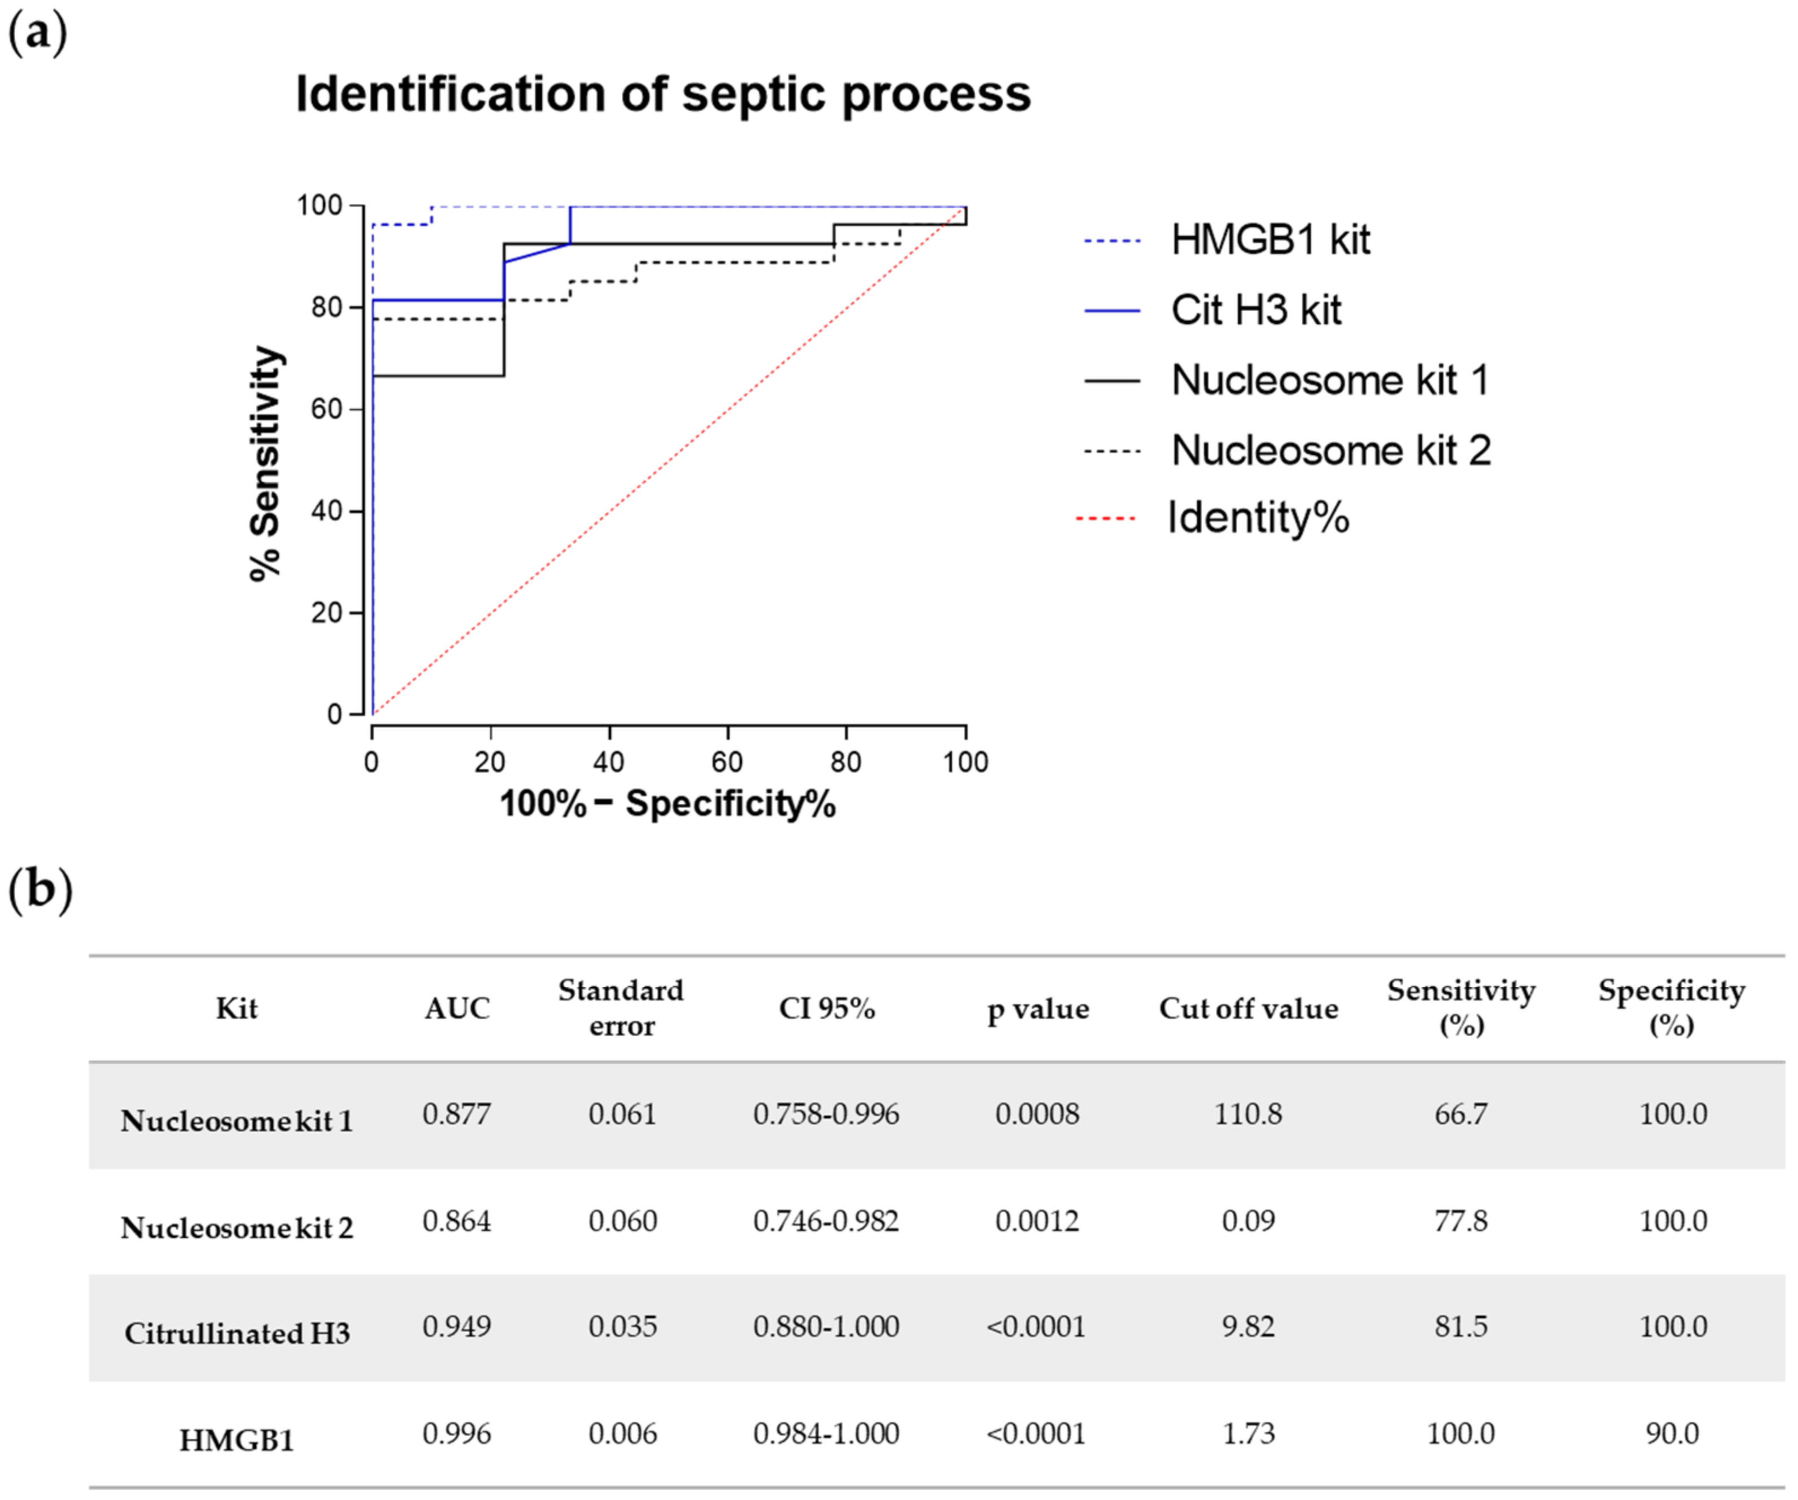Click the HMGB1 kit legend line swatch

pyautogui.click(x=1112, y=241)
